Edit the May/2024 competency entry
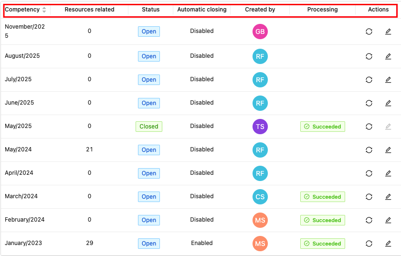Screen dimensions: 401x256 point(388,150)
